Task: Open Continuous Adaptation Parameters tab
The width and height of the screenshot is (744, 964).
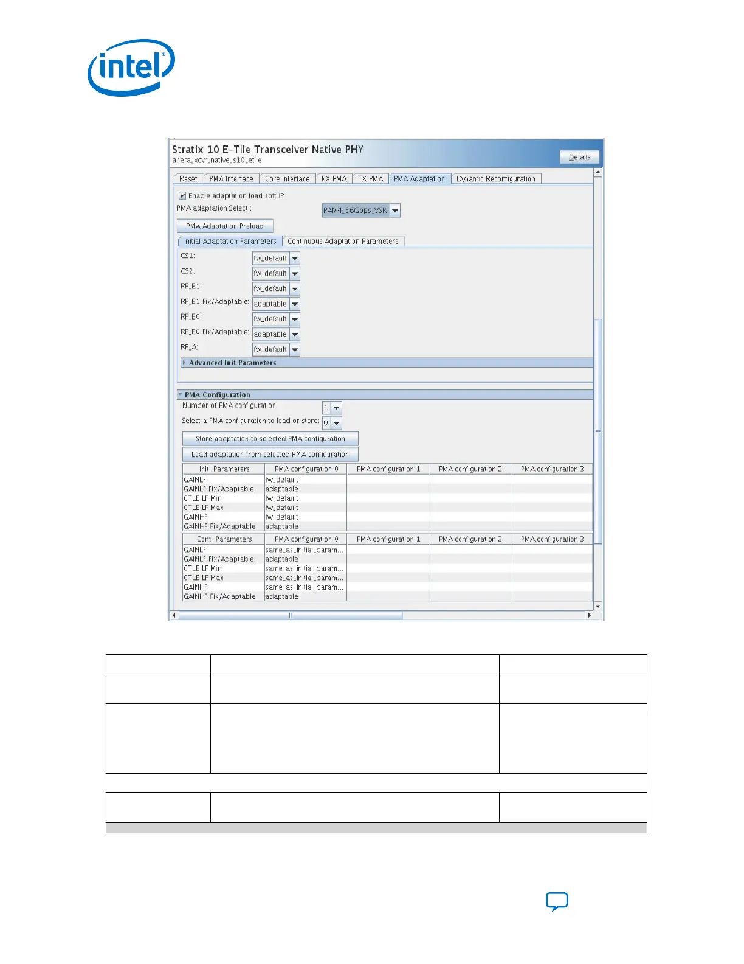Action: point(343,241)
